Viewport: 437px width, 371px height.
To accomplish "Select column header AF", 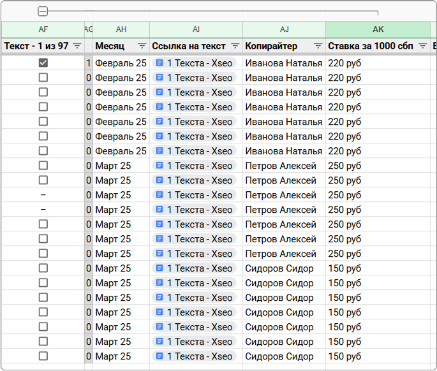I will (x=43, y=29).
